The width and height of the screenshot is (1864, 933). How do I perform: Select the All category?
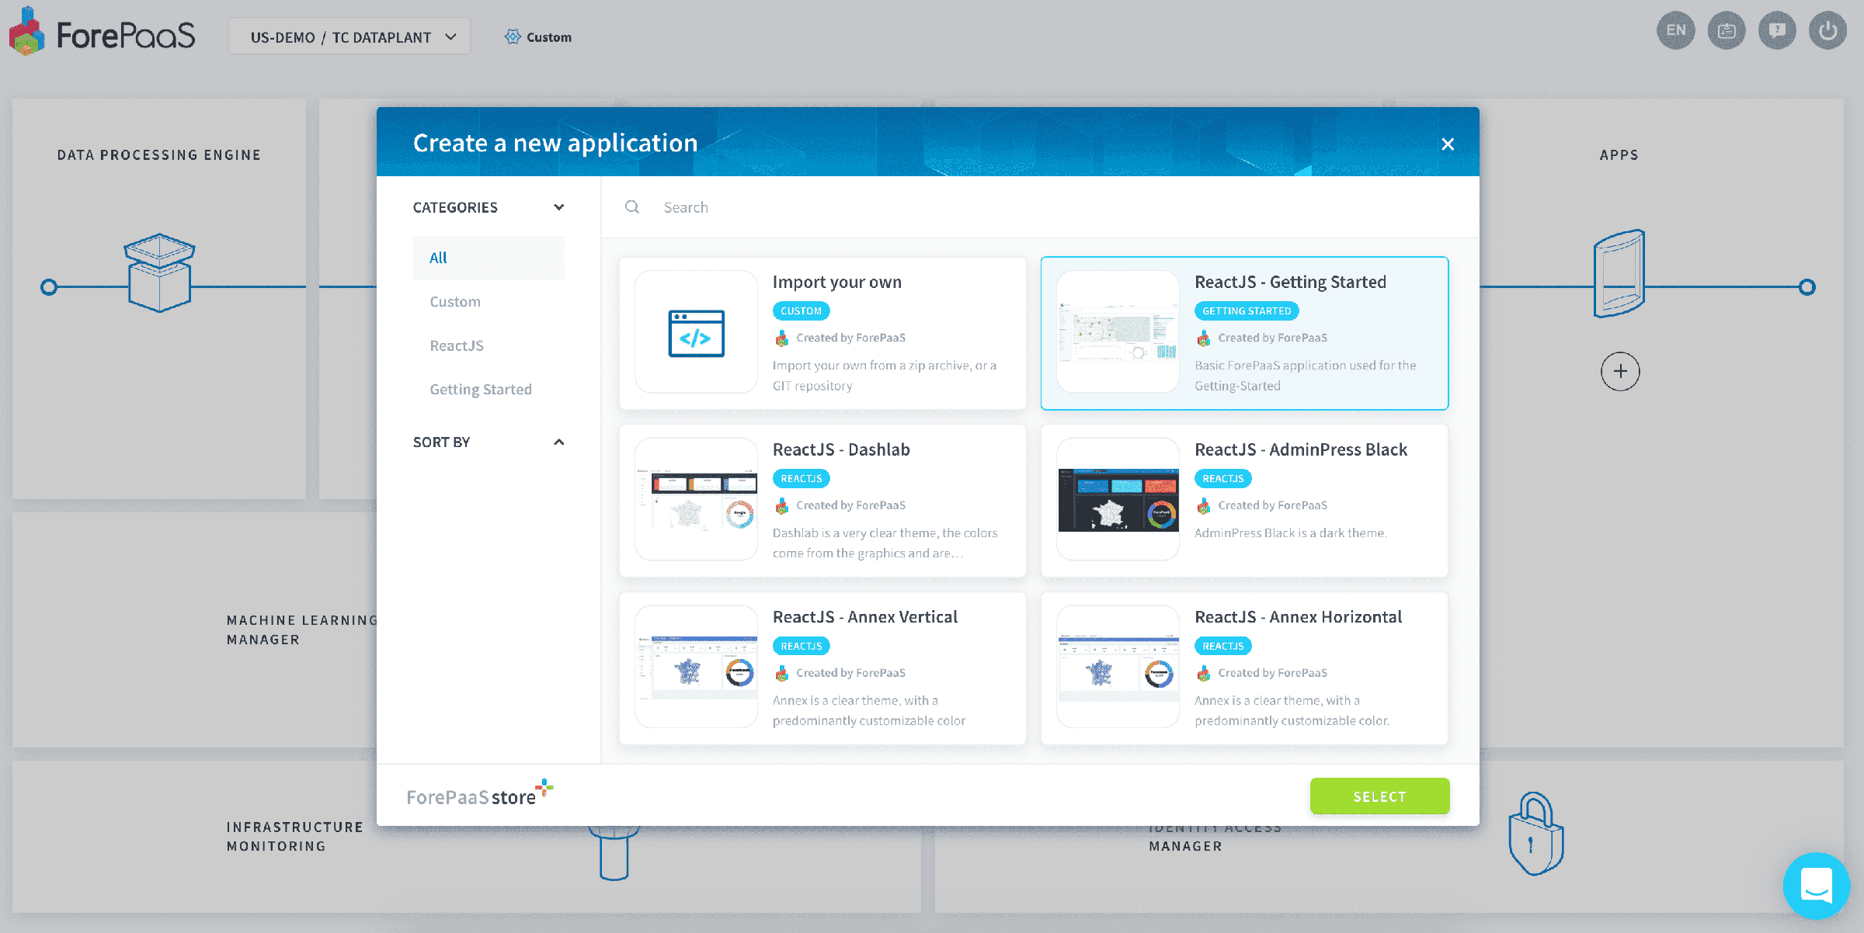[x=489, y=258]
